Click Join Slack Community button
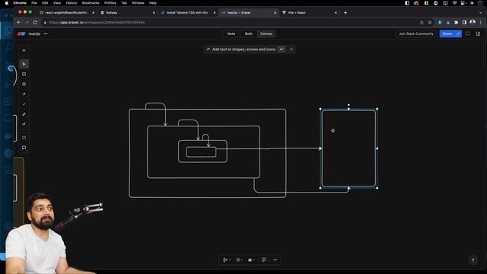This screenshot has height=274, width=487. [416, 33]
